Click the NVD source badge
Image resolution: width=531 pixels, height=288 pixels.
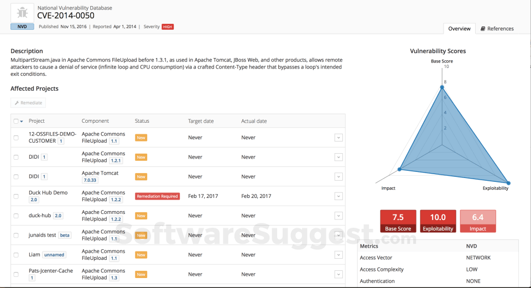point(22,27)
